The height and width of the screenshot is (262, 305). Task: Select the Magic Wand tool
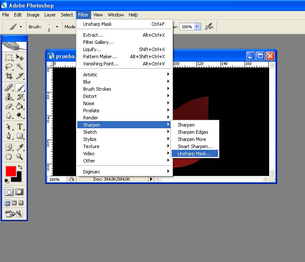point(20,67)
